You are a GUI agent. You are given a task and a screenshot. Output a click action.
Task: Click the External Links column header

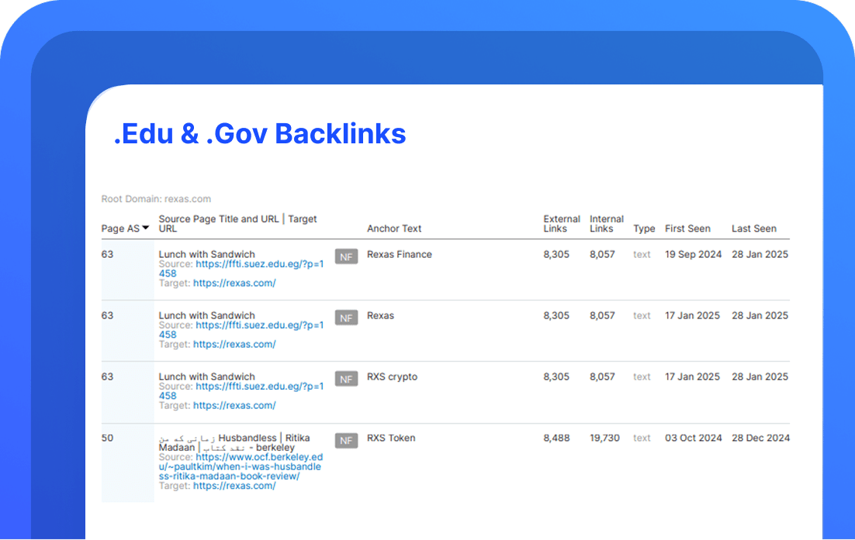pos(562,224)
